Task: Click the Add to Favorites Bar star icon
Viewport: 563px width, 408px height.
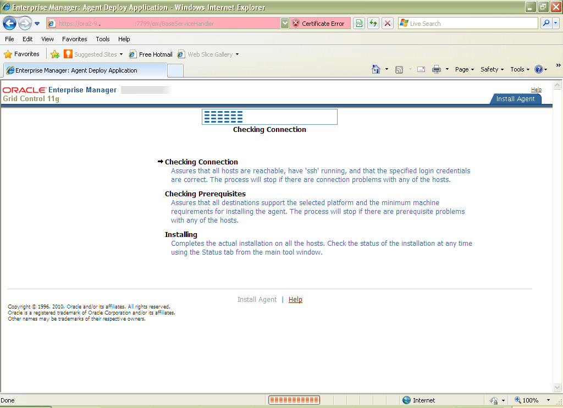Action: tap(55, 54)
